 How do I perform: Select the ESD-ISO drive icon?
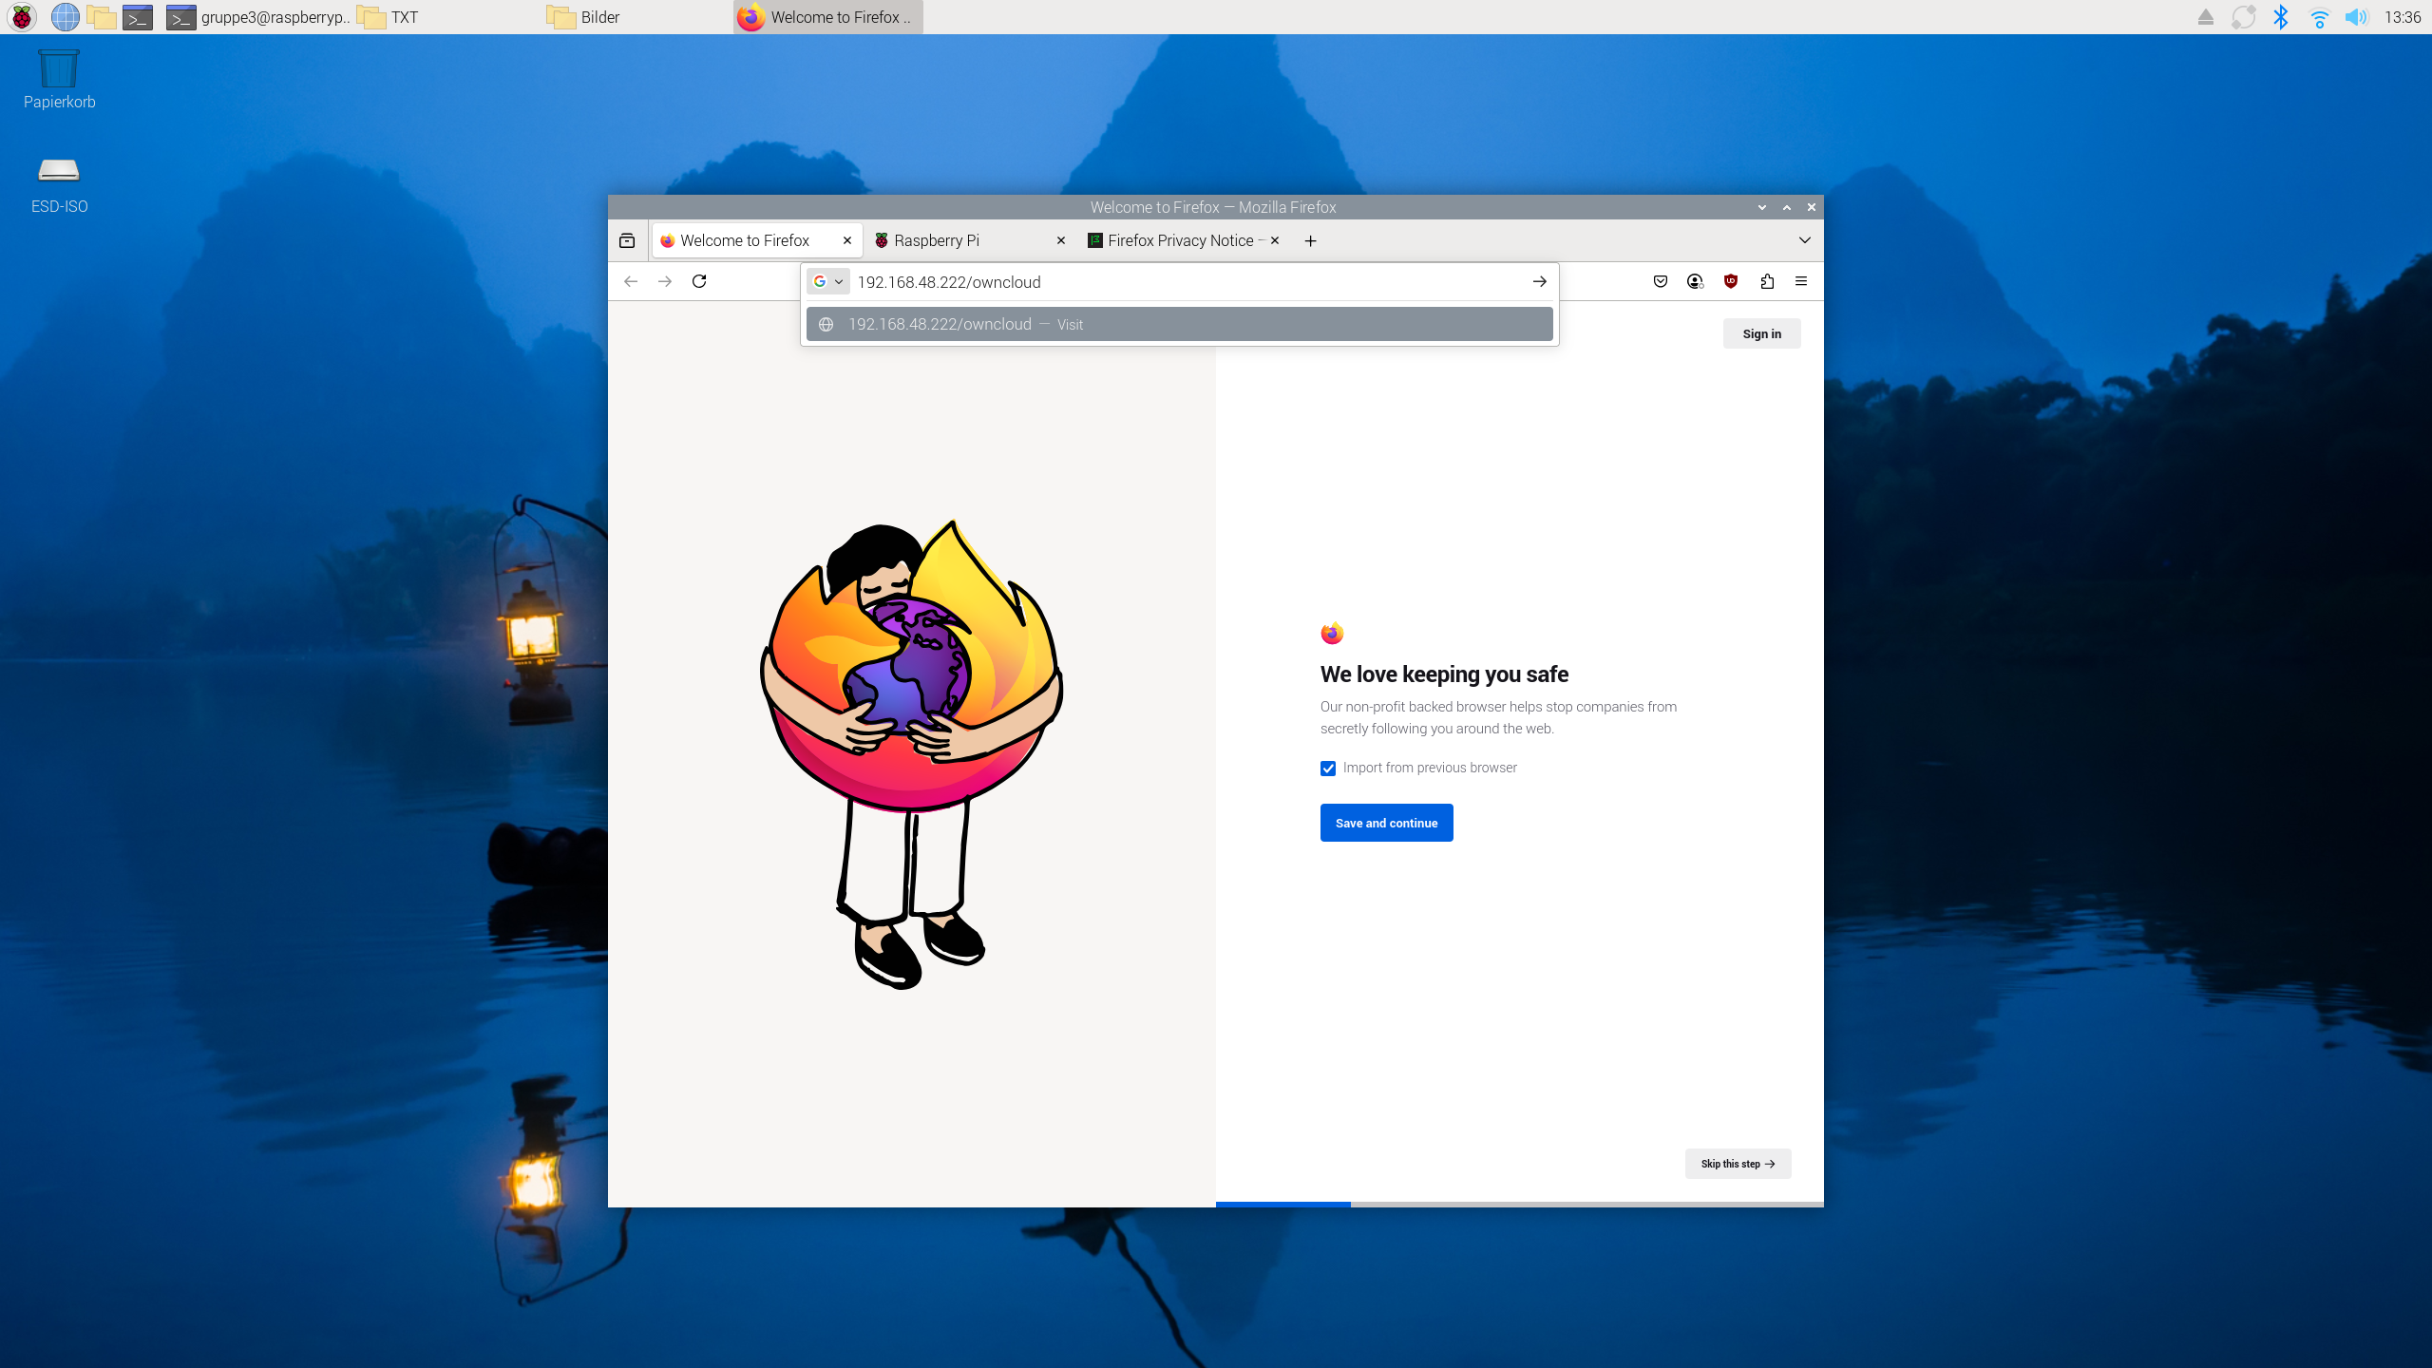pyautogui.click(x=59, y=185)
